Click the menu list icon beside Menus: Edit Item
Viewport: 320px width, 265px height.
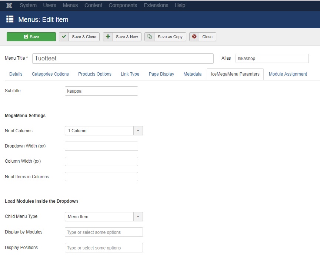click(x=10, y=19)
